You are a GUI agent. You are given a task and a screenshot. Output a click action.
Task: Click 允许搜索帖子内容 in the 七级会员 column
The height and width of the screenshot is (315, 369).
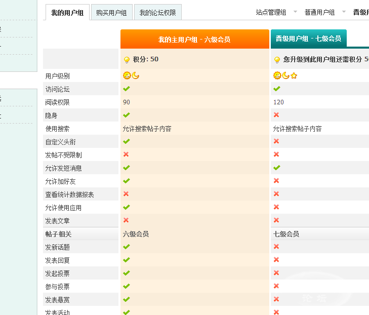pyautogui.click(x=298, y=129)
